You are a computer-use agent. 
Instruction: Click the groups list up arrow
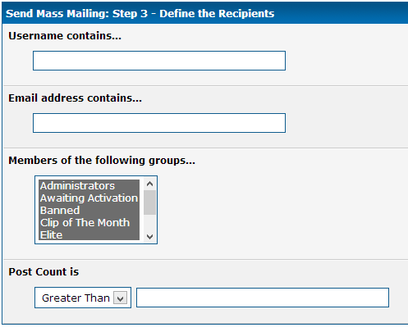point(149,184)
